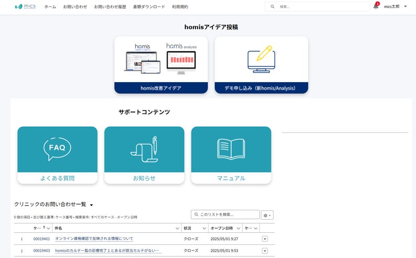Open the list view gear settings icon
The height and width of the screenshot is (258, 416).
(267, 215)
